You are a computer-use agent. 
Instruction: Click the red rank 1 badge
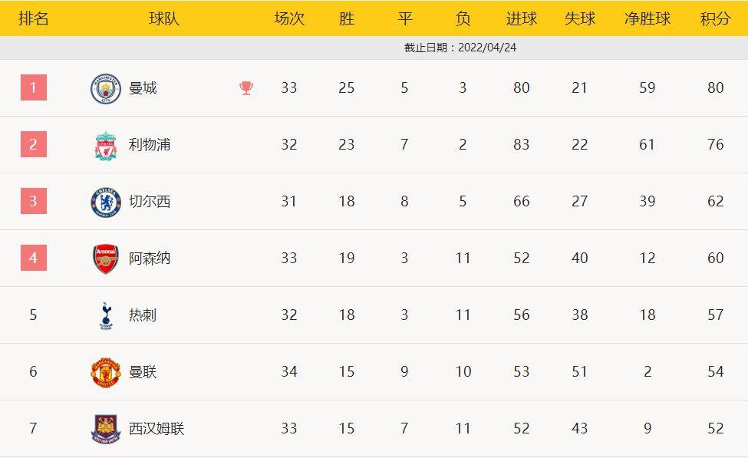tap(34, 87)
